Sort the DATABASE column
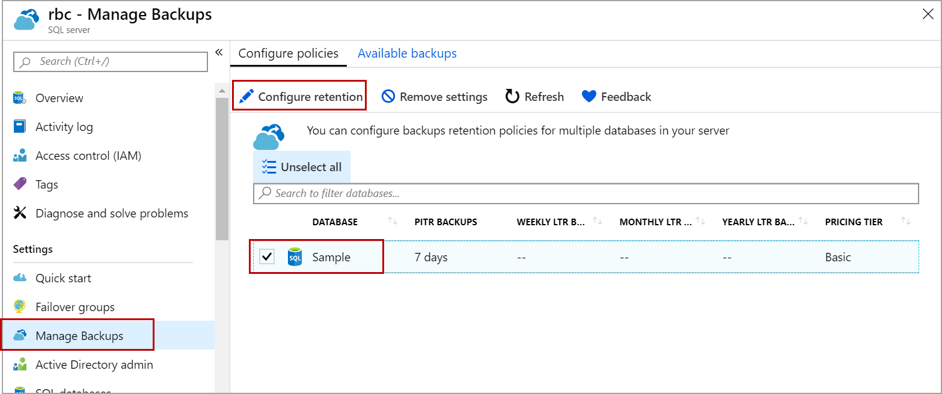The width and height of the screenshot is (942, 394). click(391, 221)
